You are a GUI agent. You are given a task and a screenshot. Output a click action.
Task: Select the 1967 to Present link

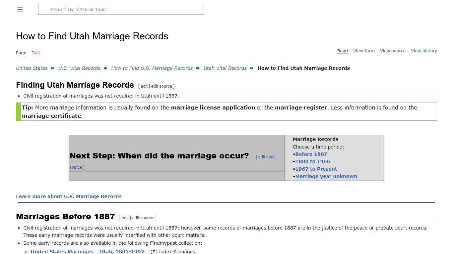[x=316, y=169]
